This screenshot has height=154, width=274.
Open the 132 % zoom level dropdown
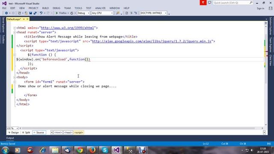point(17,128)
